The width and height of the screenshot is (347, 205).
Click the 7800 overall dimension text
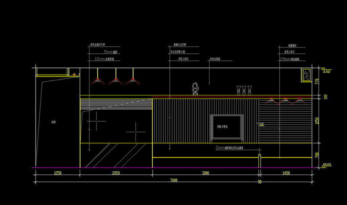(173, 180)
